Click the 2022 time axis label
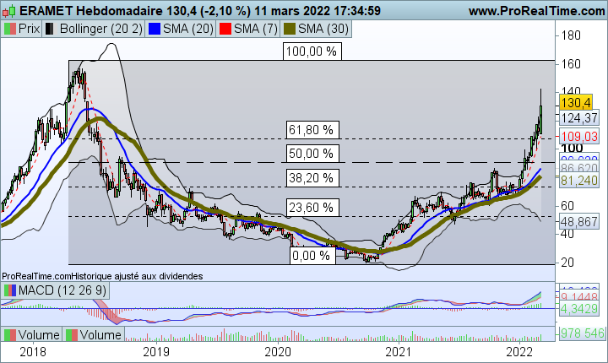Image resolution: width=608 pixels, height=363 pixels. (x=519, y=352)
